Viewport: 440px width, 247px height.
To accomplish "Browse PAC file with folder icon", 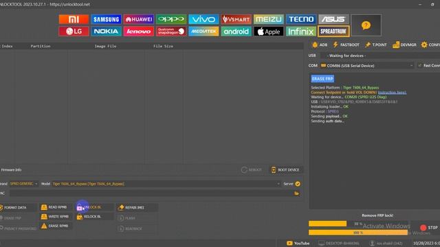I will click(296, 193).
